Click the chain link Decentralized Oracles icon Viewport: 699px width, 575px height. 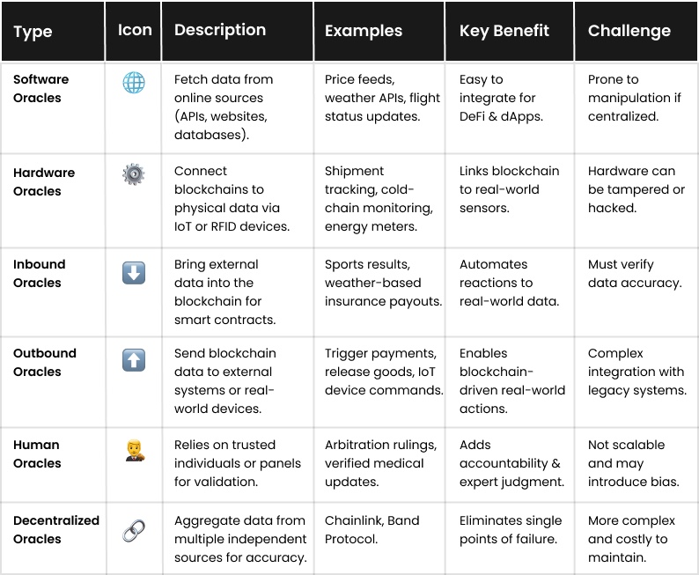[134, 530]
